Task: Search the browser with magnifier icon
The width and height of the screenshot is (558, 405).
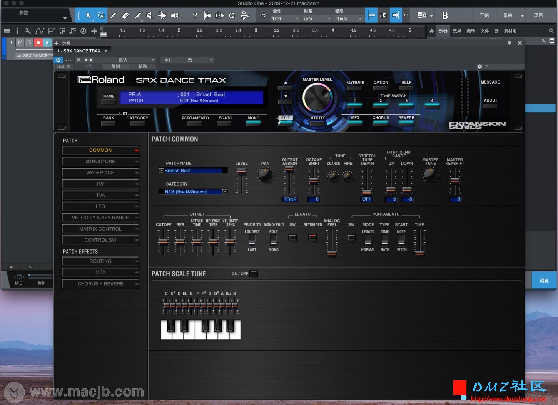Action: tap(551, 31)
